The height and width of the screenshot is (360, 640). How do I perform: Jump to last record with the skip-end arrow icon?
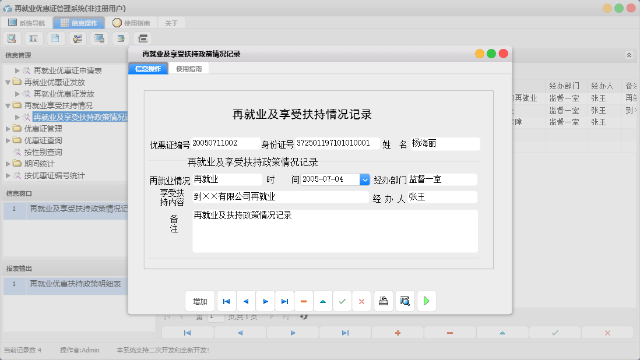[284, 301]
